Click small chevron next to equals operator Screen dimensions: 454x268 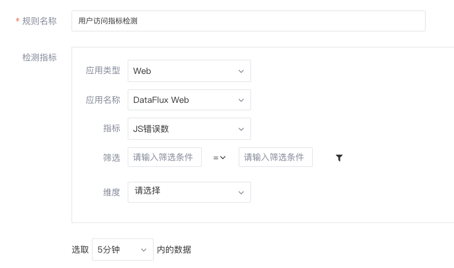[x=223, y=158]
